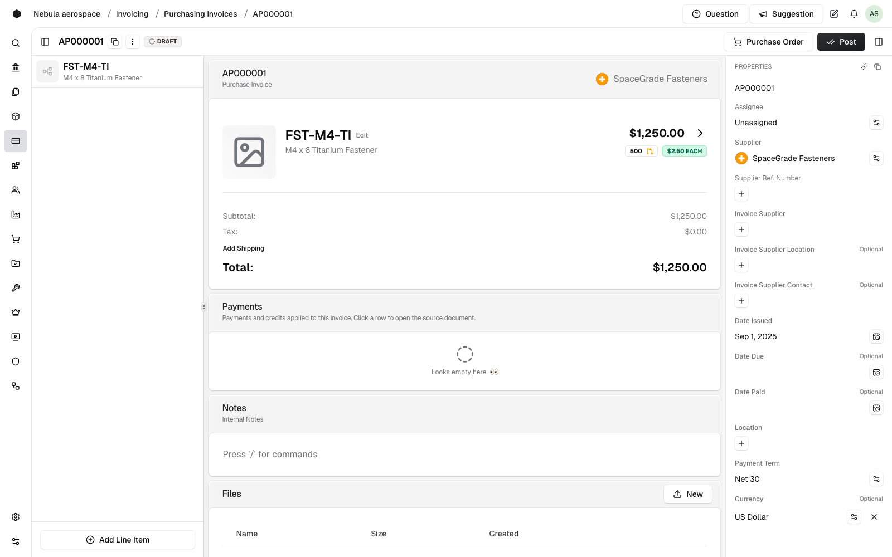Open the sliders icon at sidebar bottom

[x=16, y=541]
